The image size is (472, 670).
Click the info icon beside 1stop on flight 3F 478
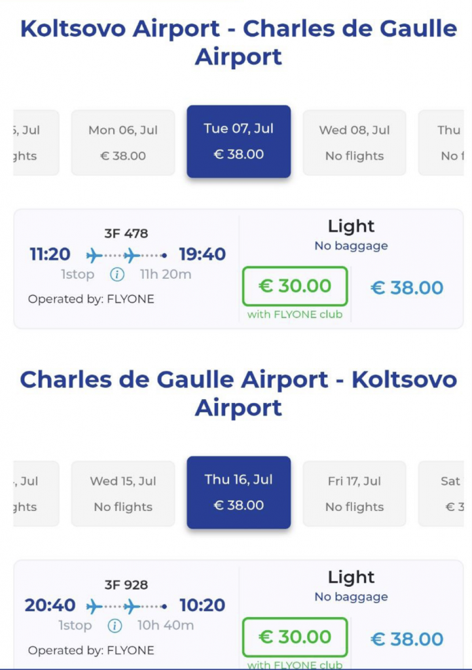point(117,275)
